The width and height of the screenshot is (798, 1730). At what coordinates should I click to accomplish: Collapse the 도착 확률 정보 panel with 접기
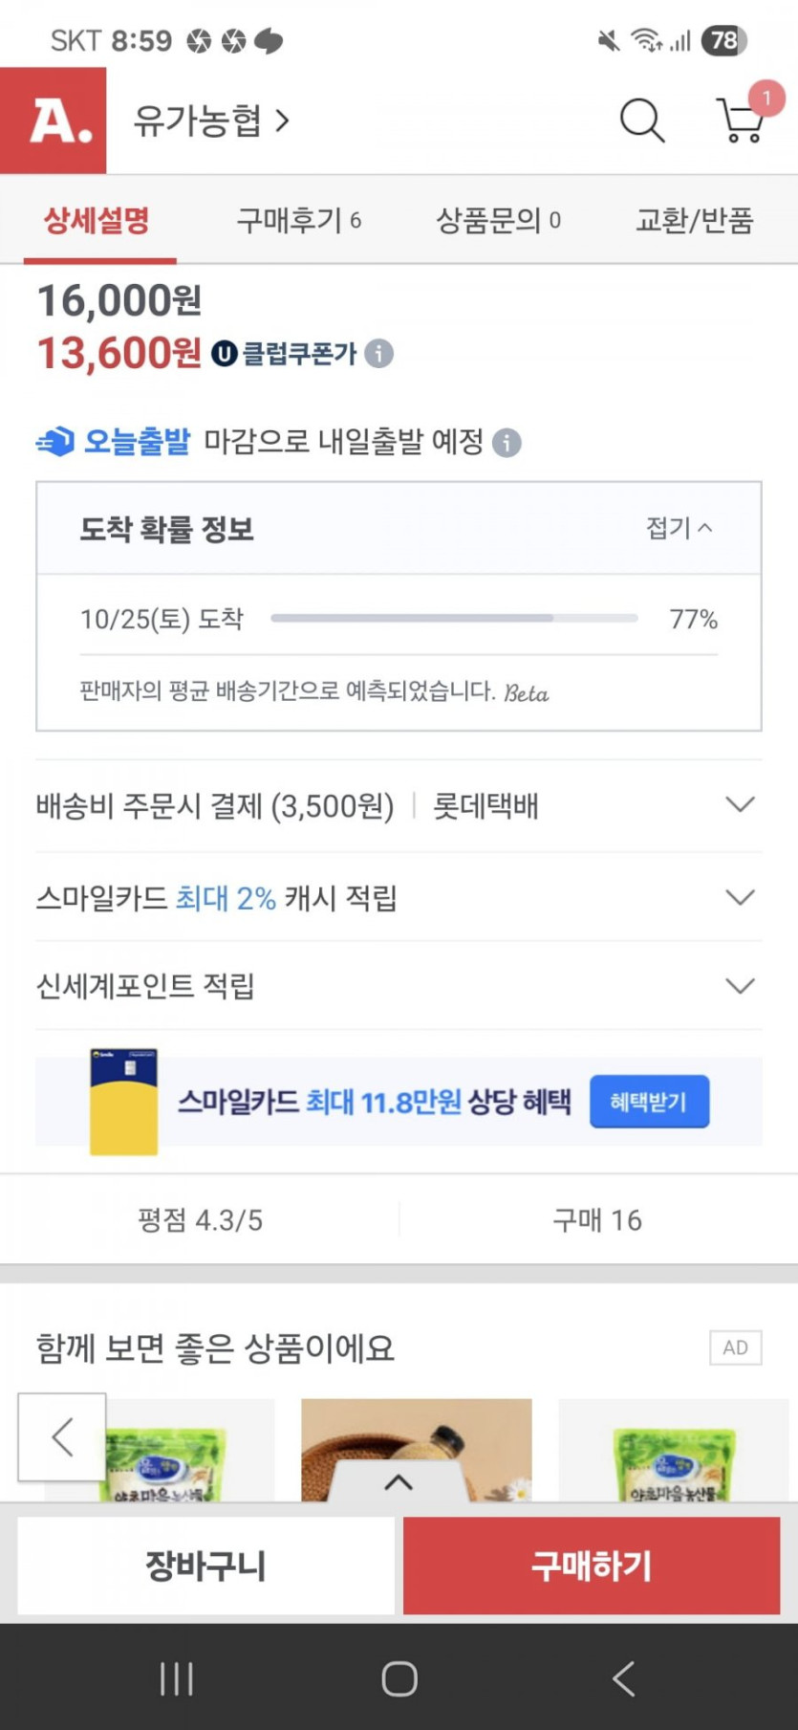click(679, 528)
